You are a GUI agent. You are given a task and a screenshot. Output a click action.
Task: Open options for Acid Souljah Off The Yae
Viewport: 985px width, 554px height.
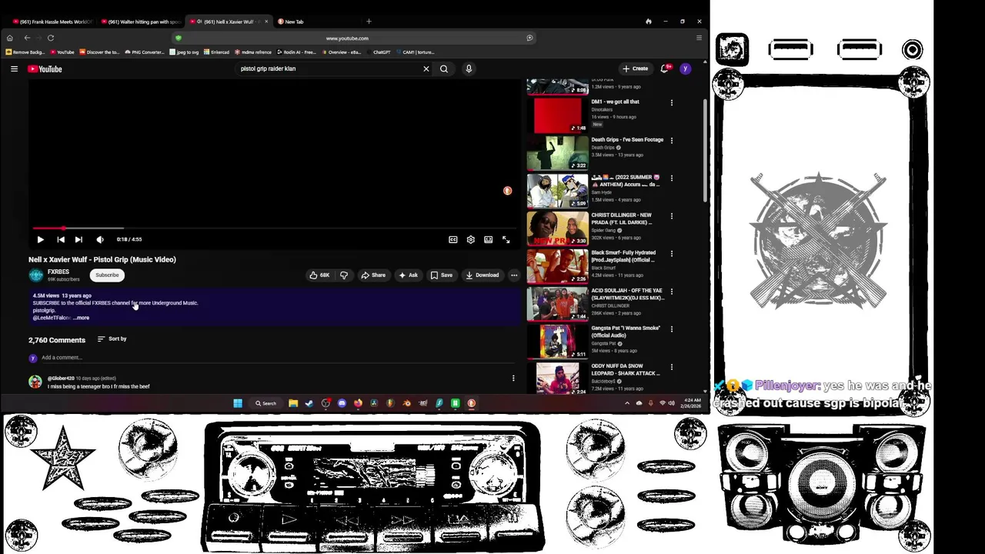pos(672,292)
